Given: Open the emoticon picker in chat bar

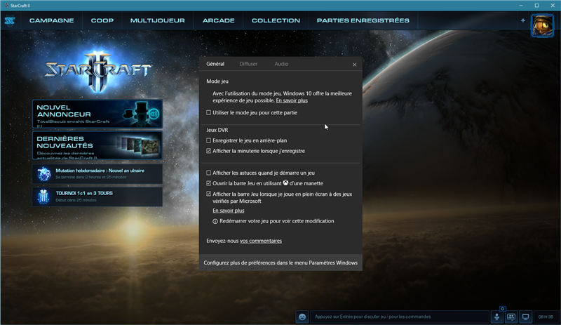Looking at the screenshot, I should click(x=302, y=317).
